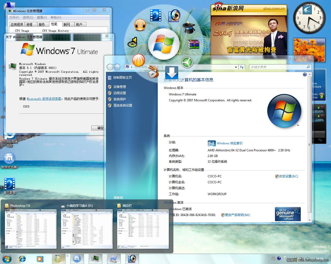Screen dimensions: 331x264
Task: Expand the small arrow above Explorer taskbar button
Action: [67, 255]
